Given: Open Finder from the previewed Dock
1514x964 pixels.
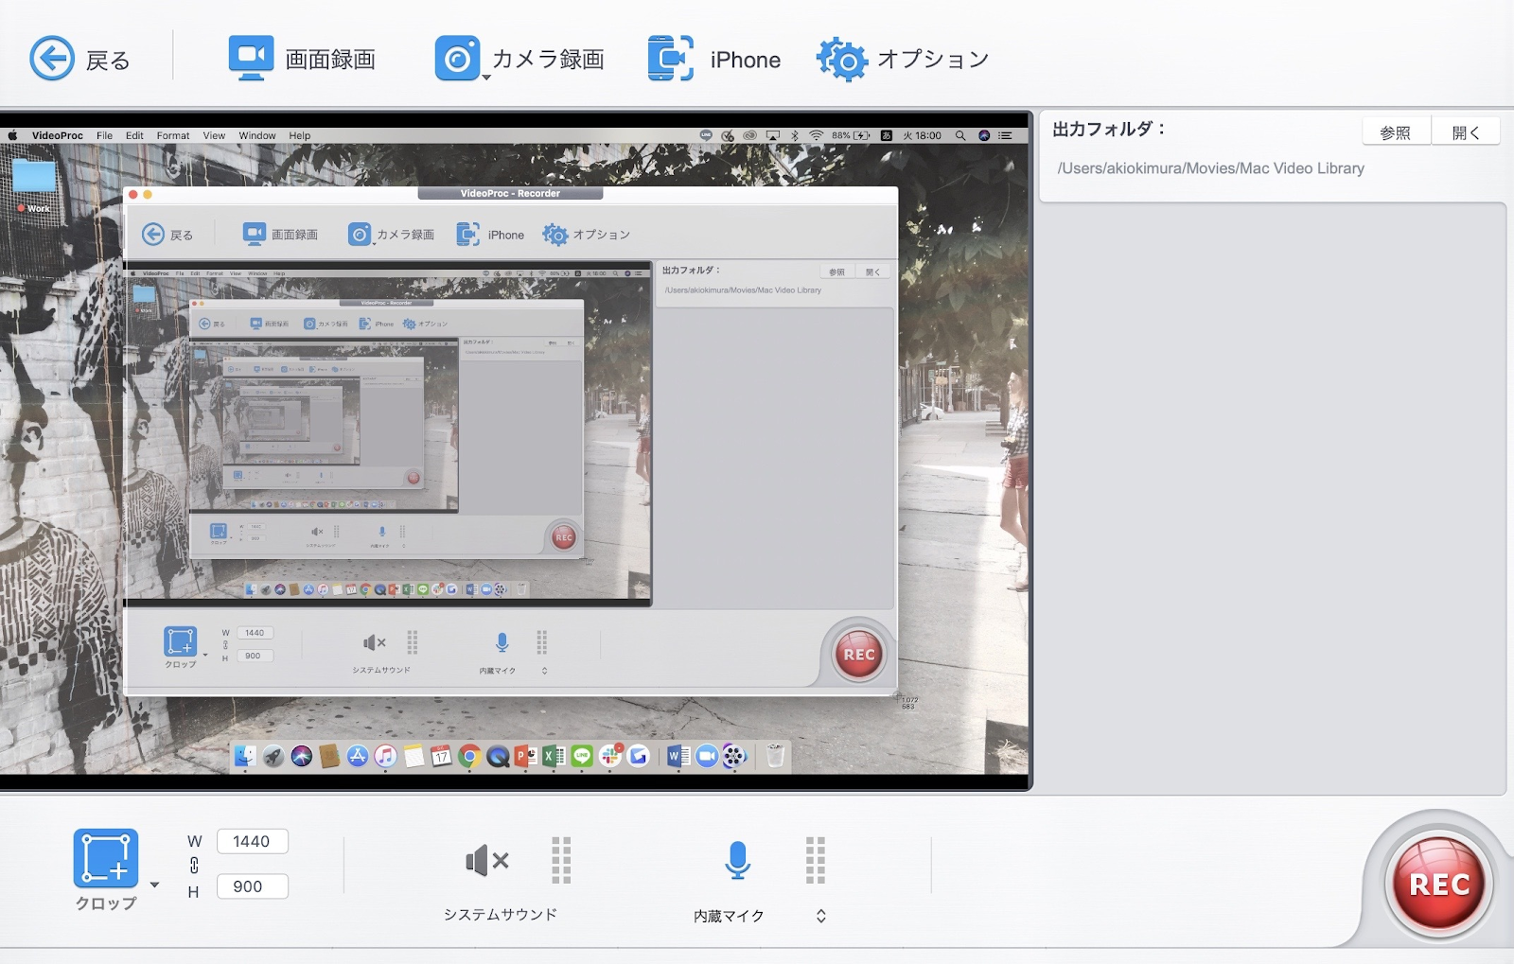Looking at the screenshot, I should tap(245, 756).
